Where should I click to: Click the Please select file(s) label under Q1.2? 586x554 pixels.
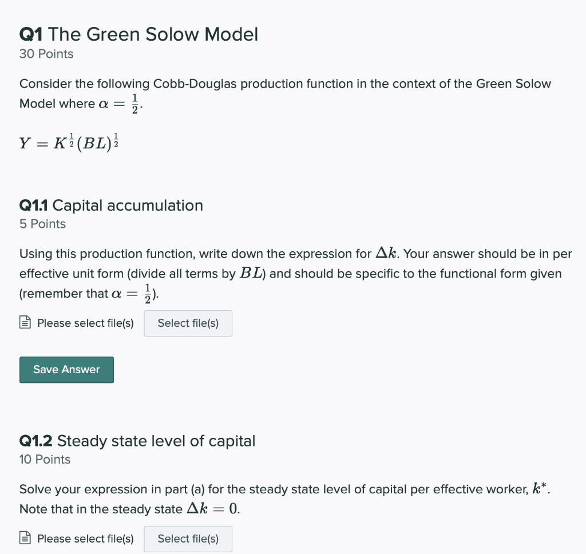click(x=85, y=539)
